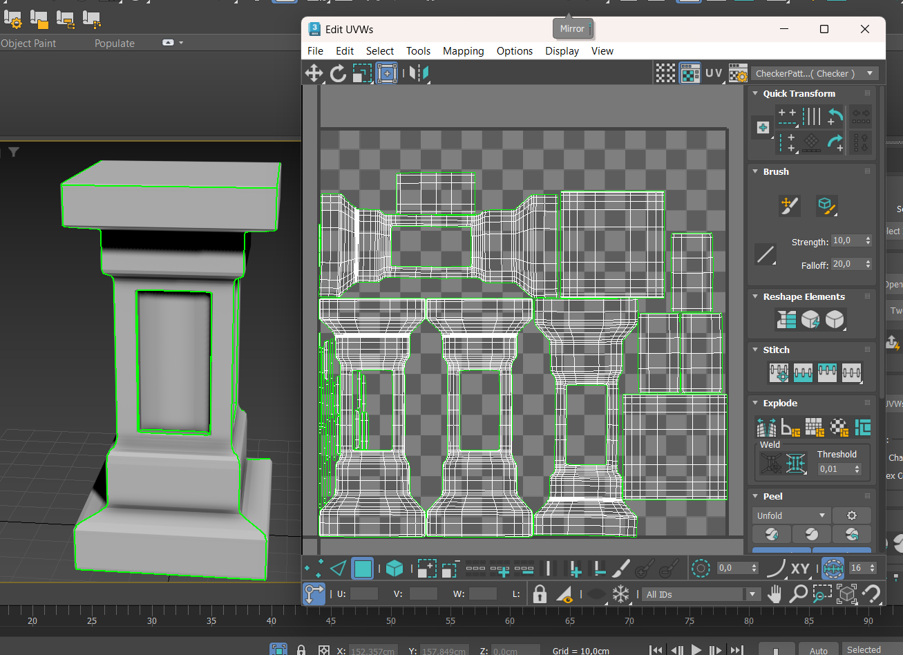Open the Tools menu

(418, 51)
